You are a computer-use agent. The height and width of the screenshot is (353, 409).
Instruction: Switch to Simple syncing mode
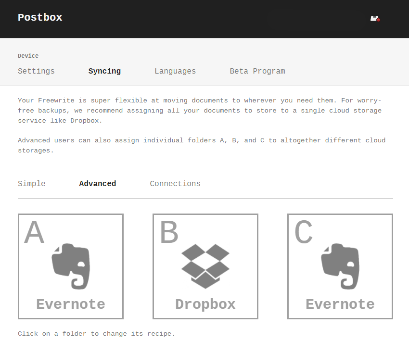[32, 184]
